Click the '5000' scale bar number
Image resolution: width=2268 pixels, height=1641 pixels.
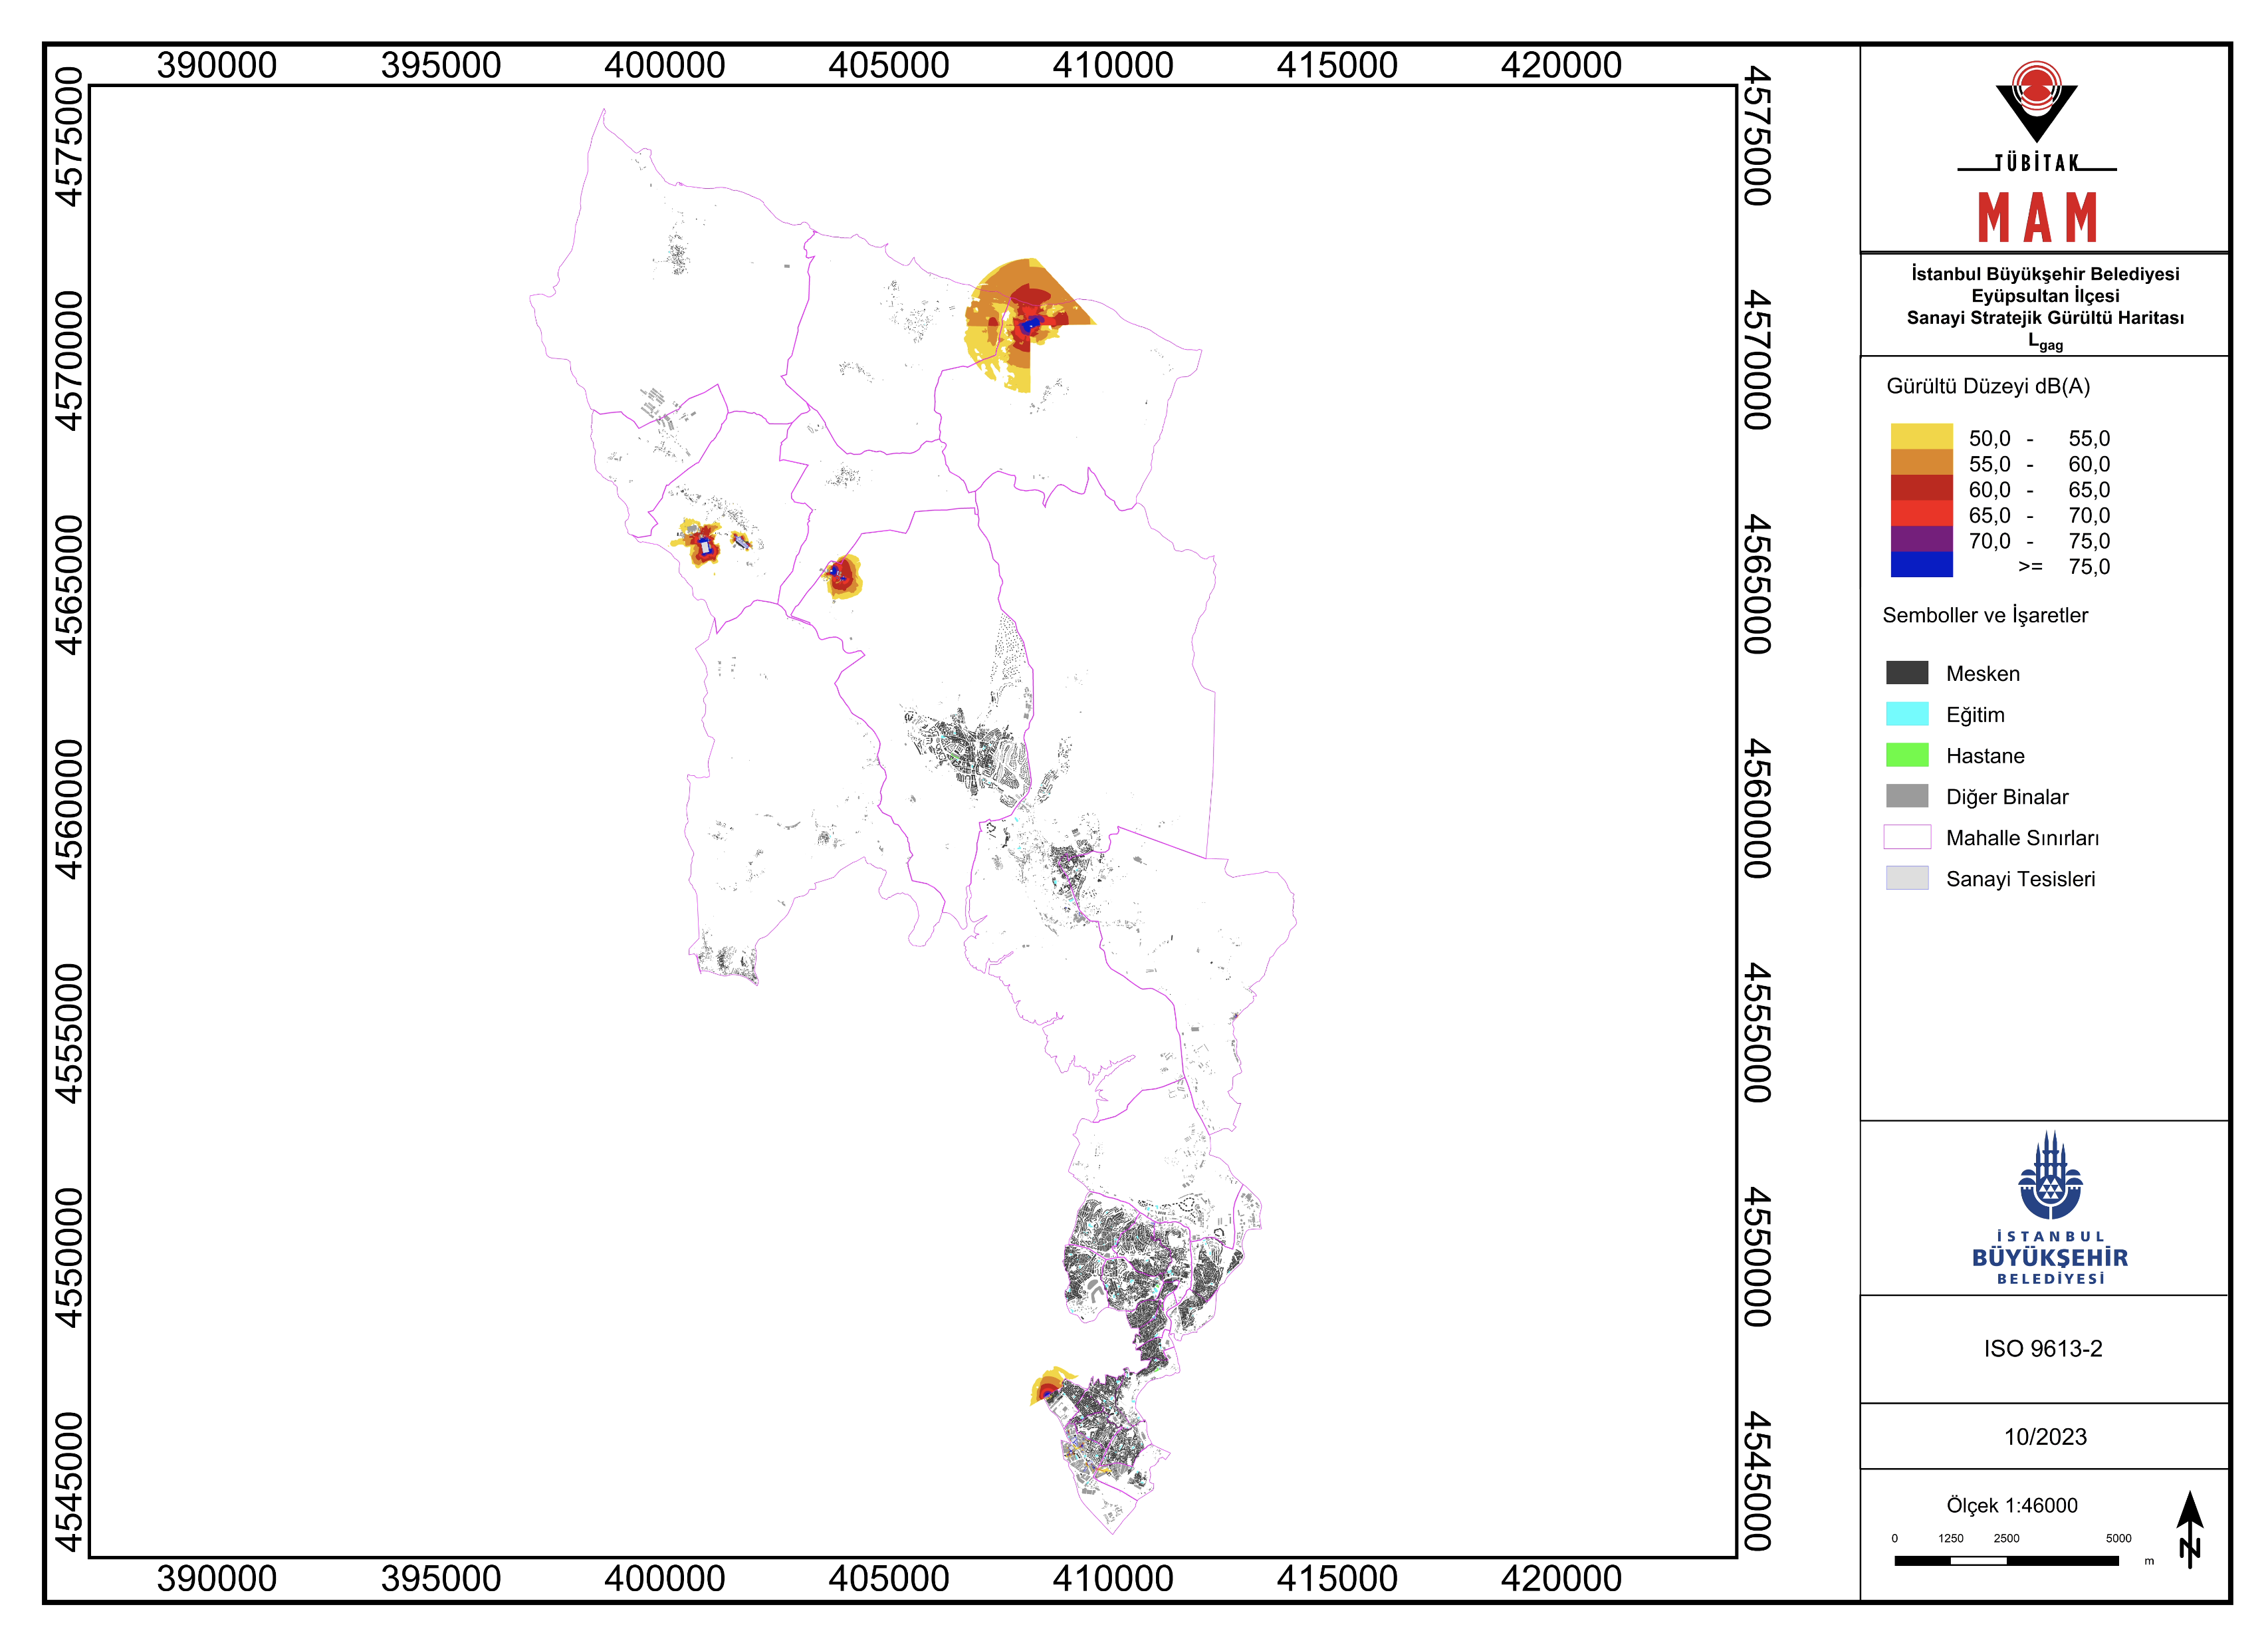click(2118, 1538)
